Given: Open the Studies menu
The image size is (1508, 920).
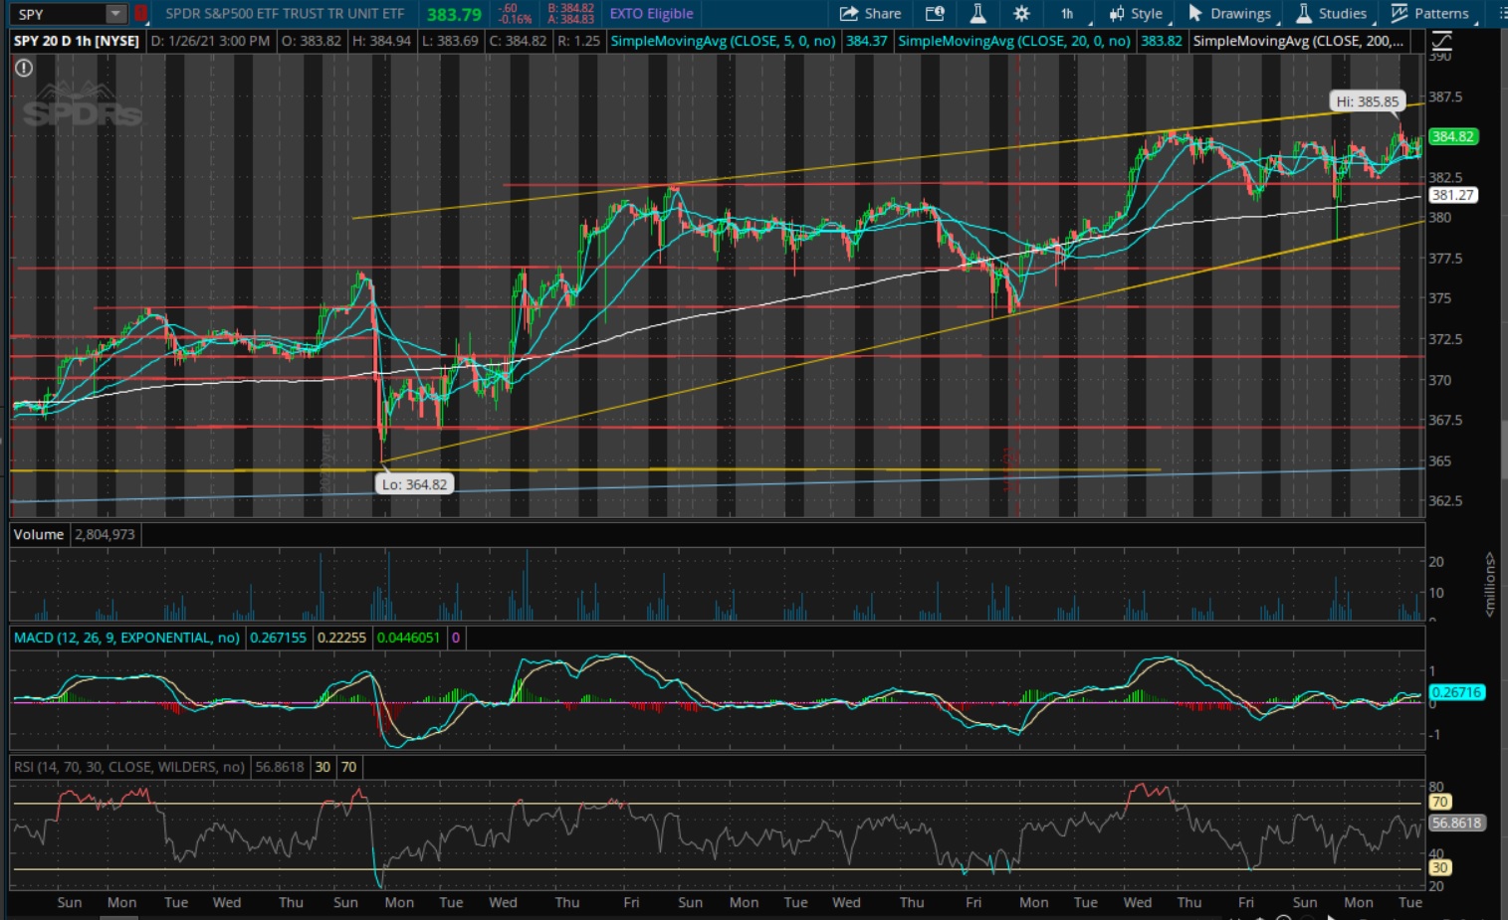Looking at the screenshot, I should (x=1332, y=14).
